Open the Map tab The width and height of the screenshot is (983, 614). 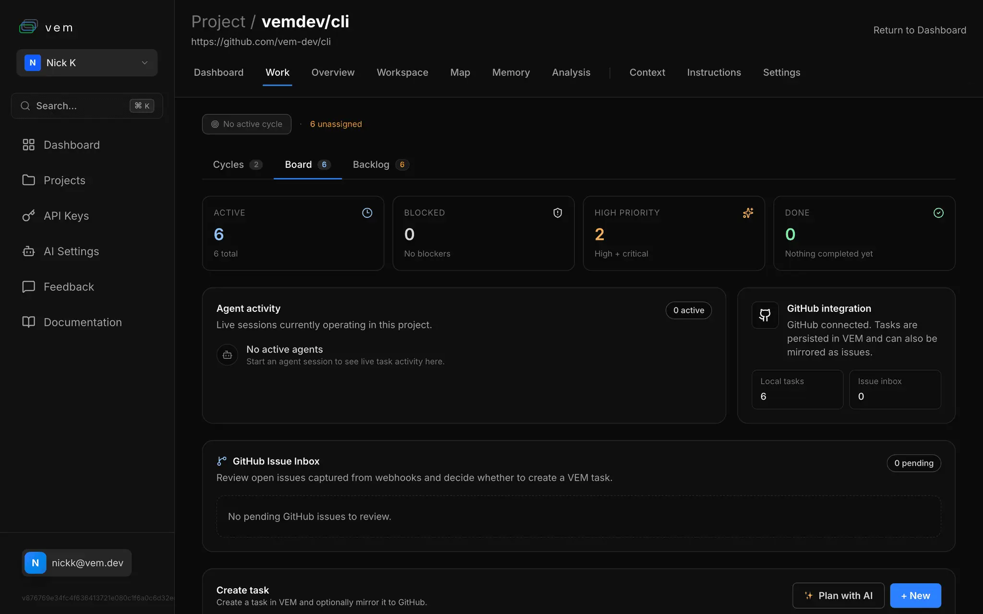[x=460, y=72]
